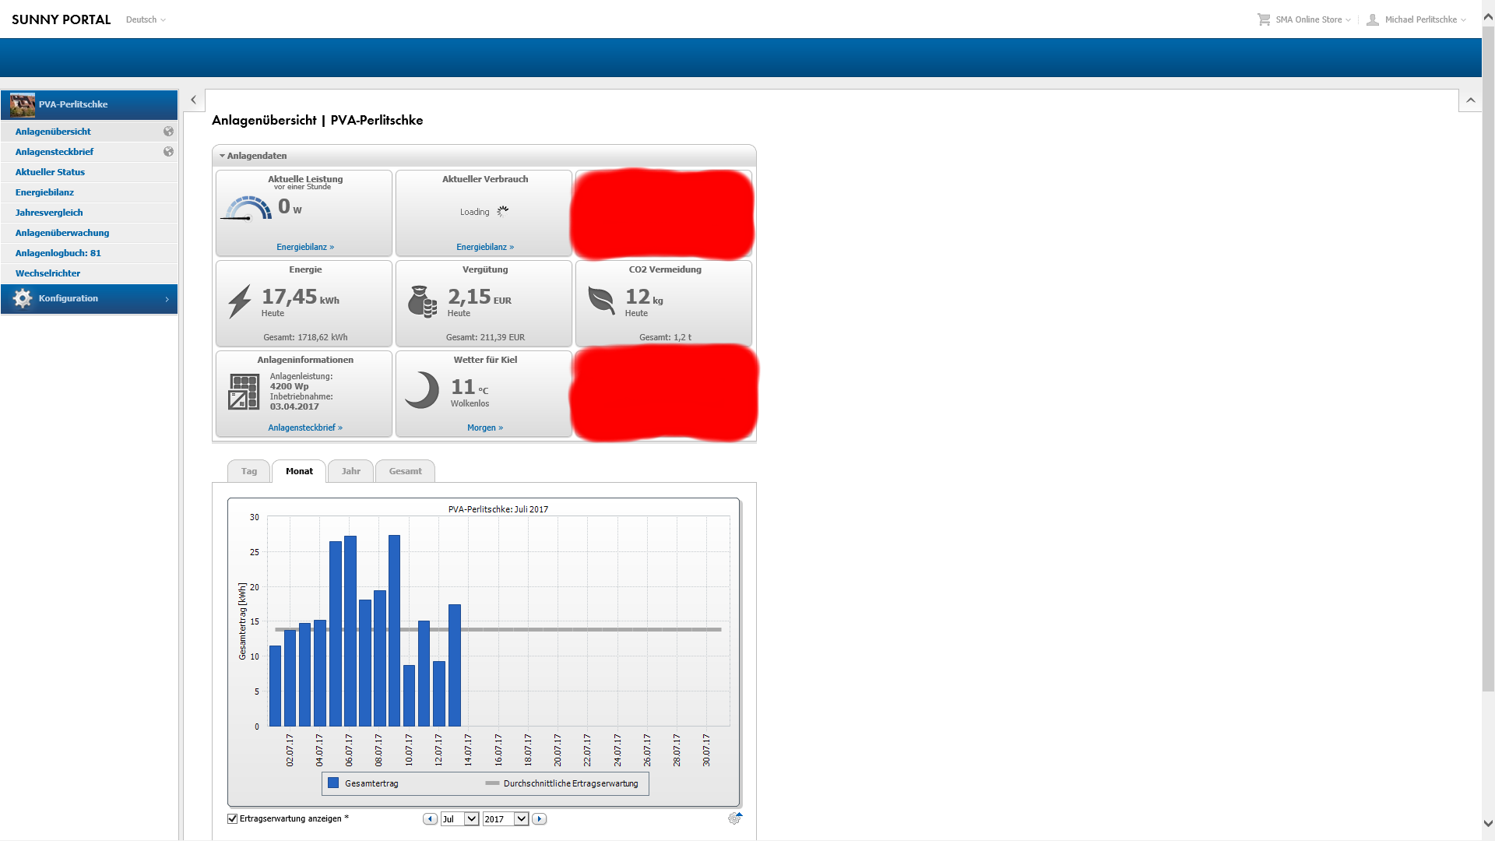Screen dimensions: 1495x841
Task: Open the Morgen weather forecast link
Action: (484, 428)
